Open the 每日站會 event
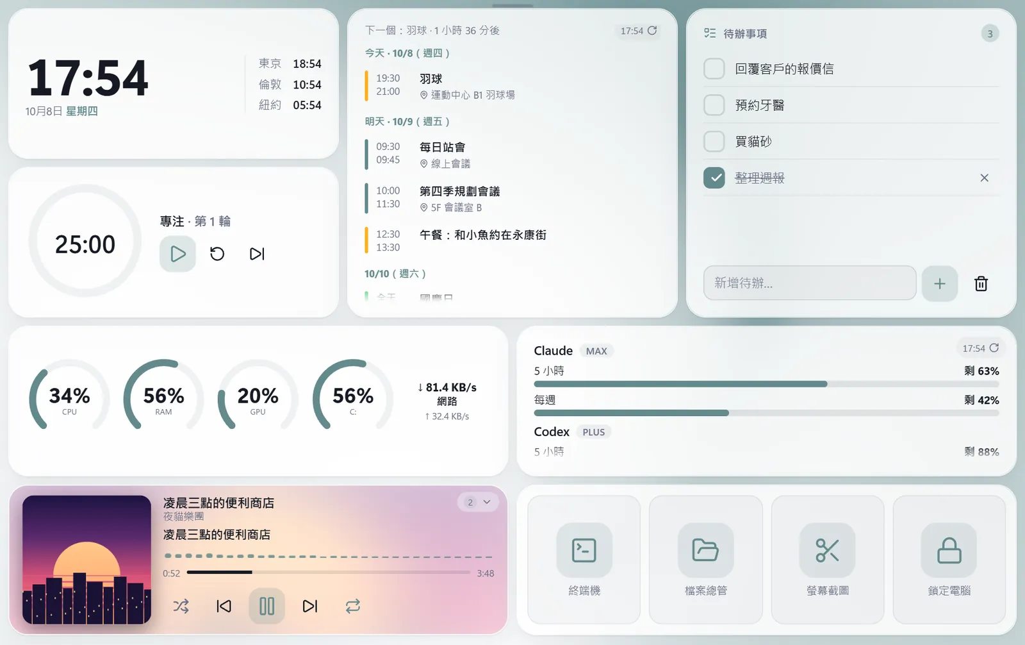The width and height of the screenshot is (1025, 645). pos(512,155)
